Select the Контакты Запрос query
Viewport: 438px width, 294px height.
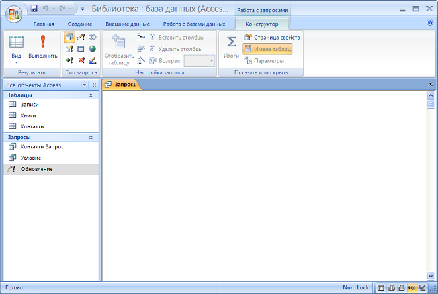coord(51,147)
